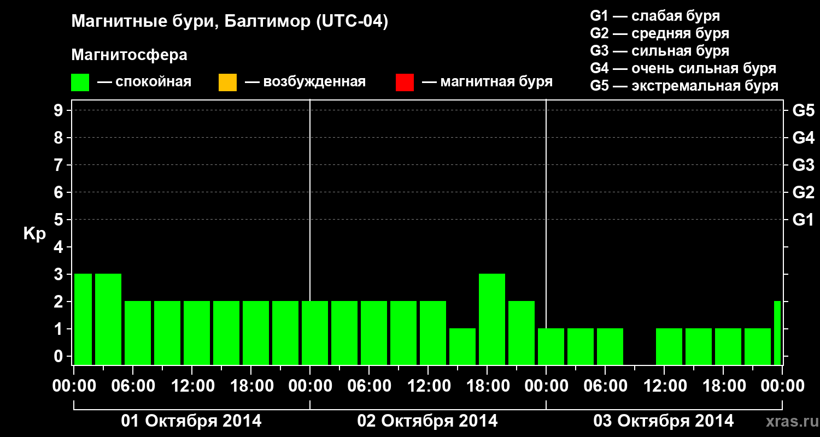Click the right-axis 'G4' label
The image size is (820, 437).
click(x=803, y=138)
